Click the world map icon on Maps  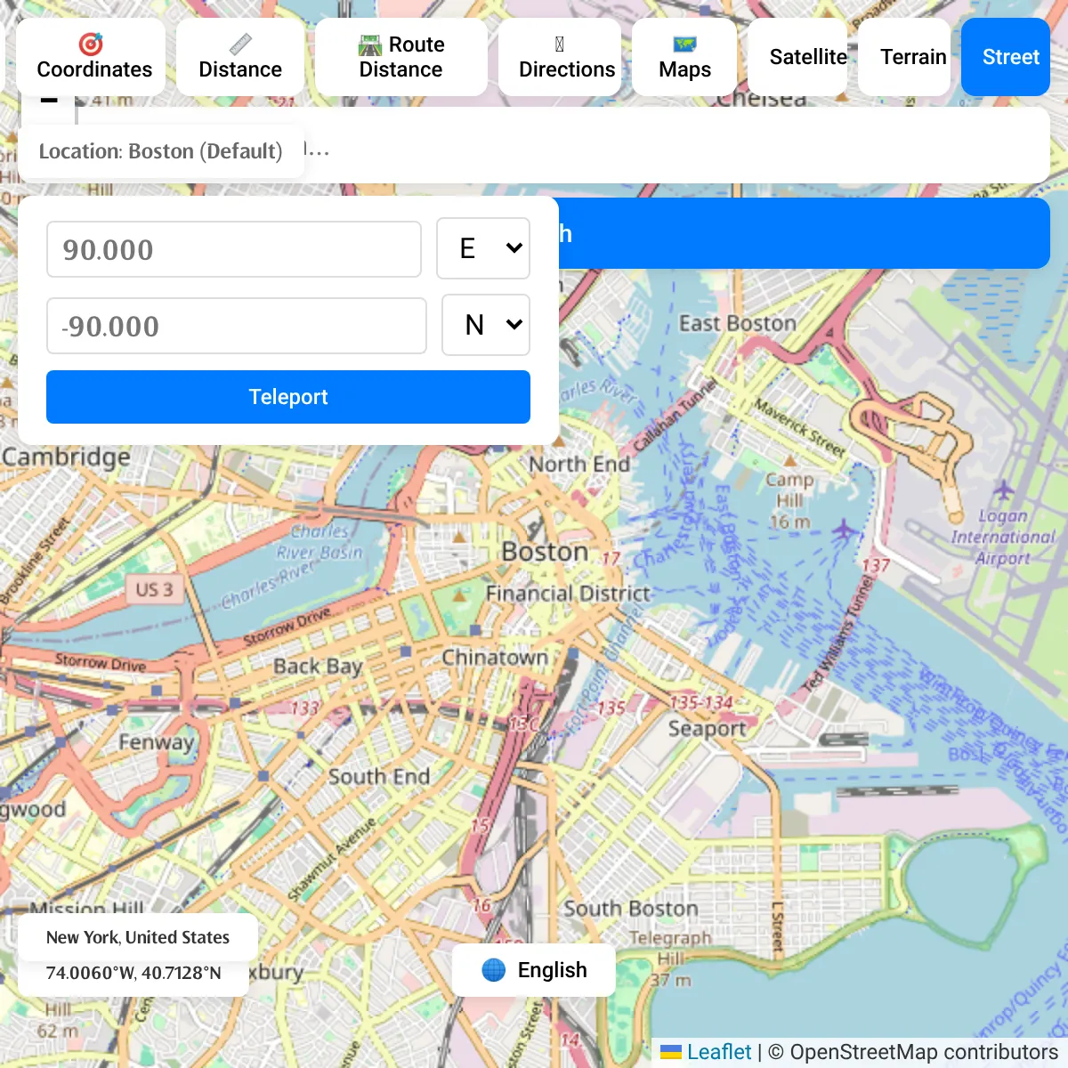coord(685,44)
